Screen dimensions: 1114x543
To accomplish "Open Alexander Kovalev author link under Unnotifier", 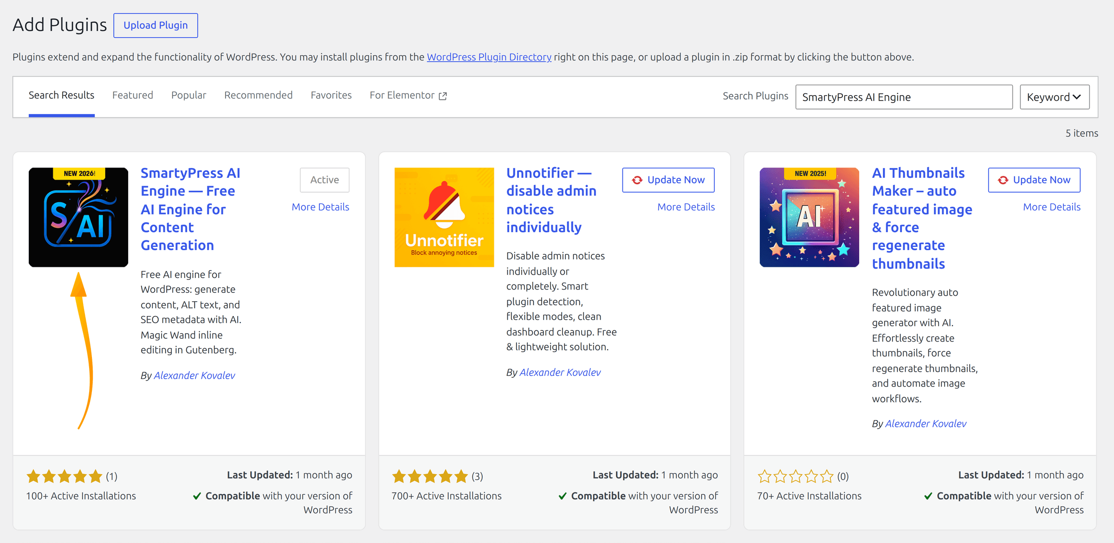I will (560, 372).
